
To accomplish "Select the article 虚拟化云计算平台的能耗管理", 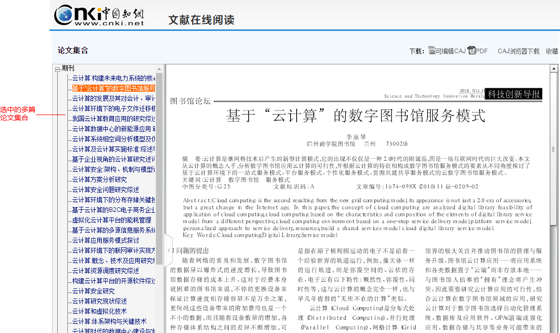I will pos(112,220).
